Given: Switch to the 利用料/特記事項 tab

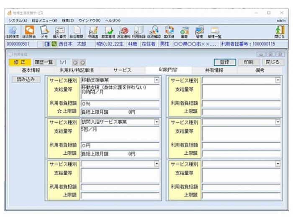Looking at the screenshot, I should [77, 71].
